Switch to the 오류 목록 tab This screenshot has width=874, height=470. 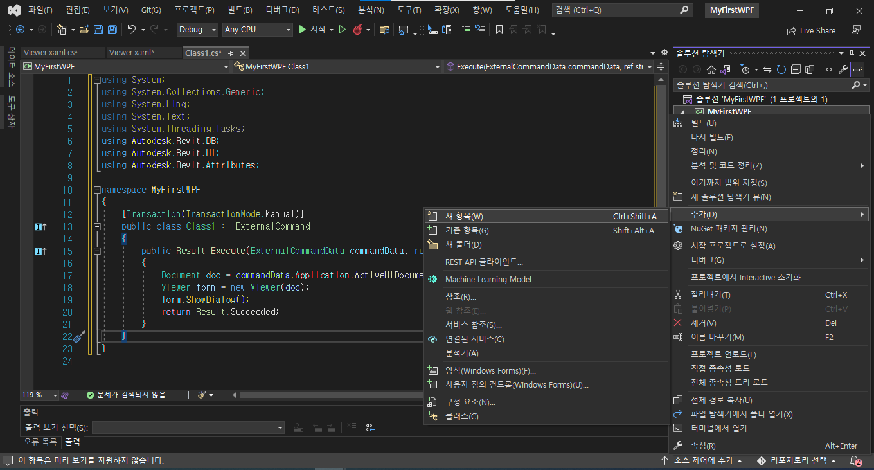40,442
